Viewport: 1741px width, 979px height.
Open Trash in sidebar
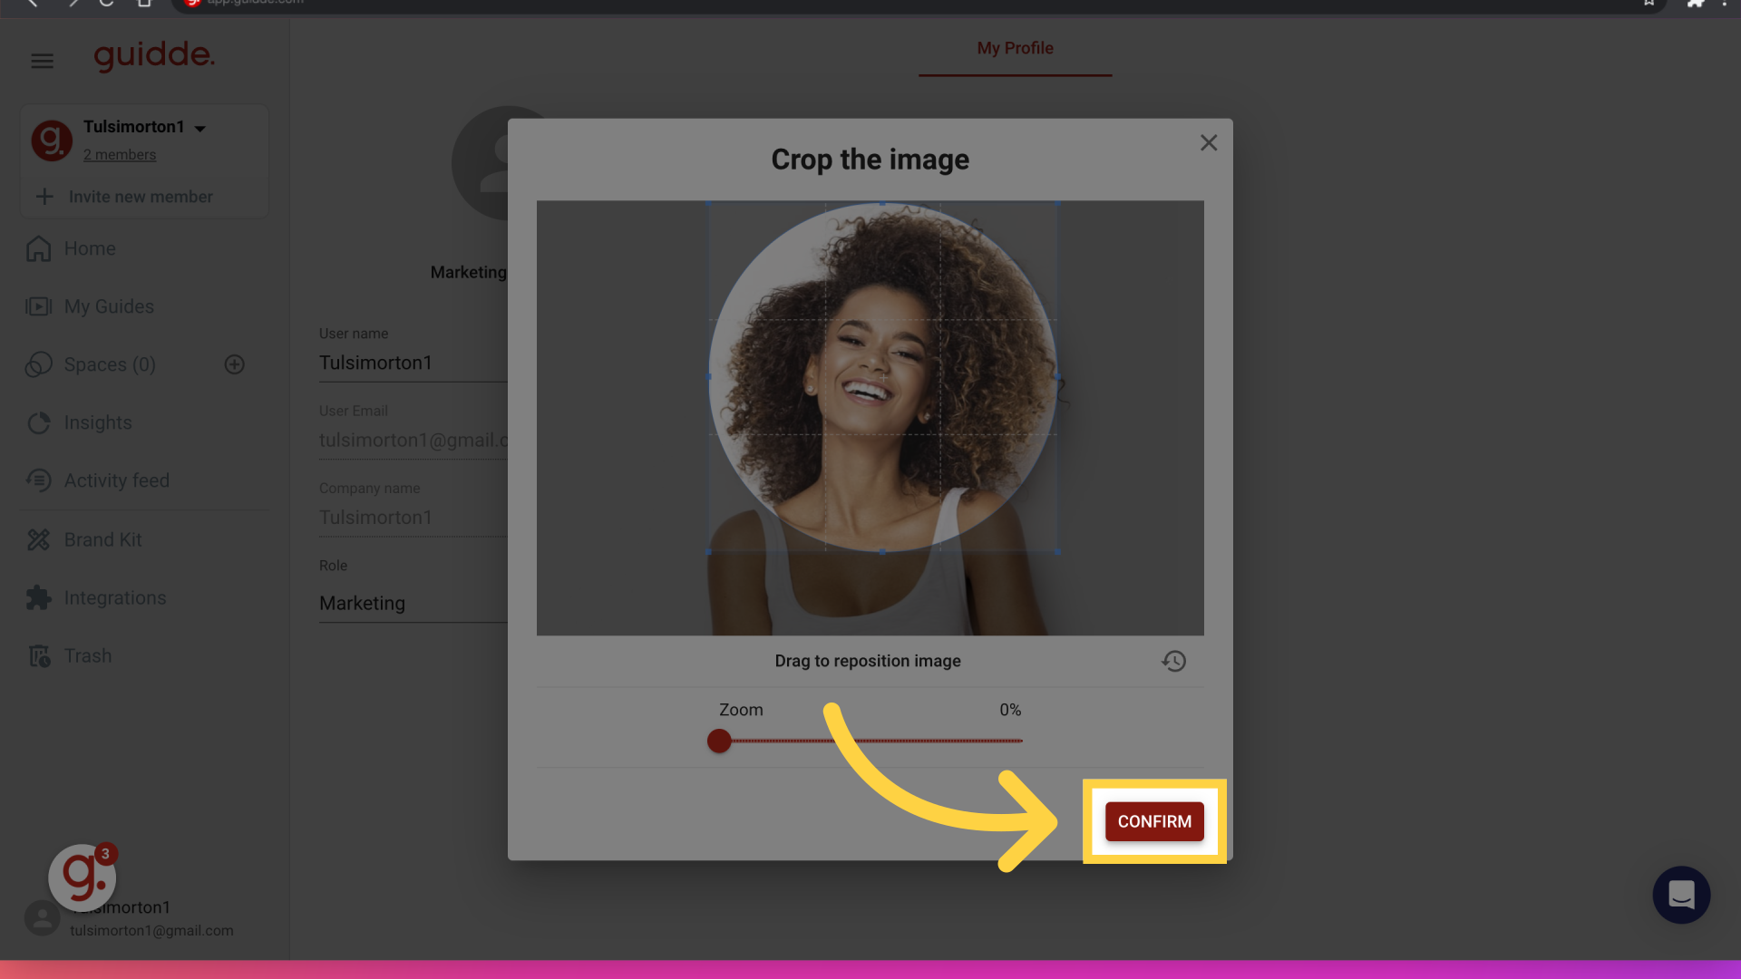tap(87, 655)
